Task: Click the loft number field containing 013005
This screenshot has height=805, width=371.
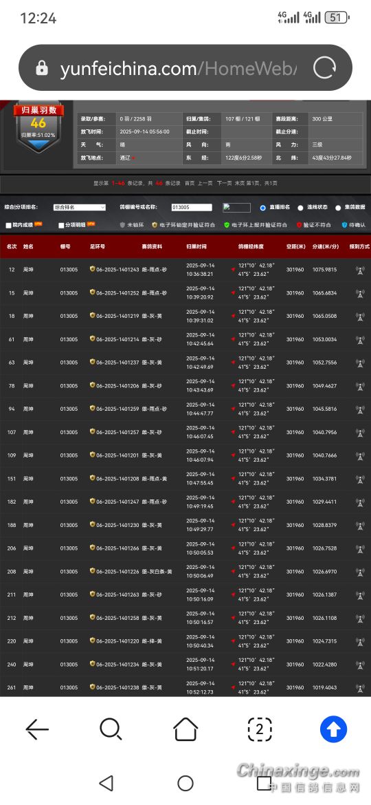Action: point(192,207)
